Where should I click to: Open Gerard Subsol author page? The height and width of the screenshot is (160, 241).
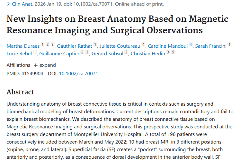108,53
